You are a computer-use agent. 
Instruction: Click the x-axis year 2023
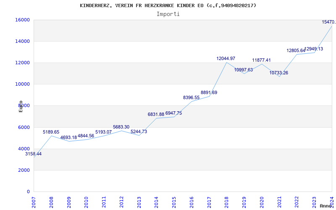click(x=314, y=202)
